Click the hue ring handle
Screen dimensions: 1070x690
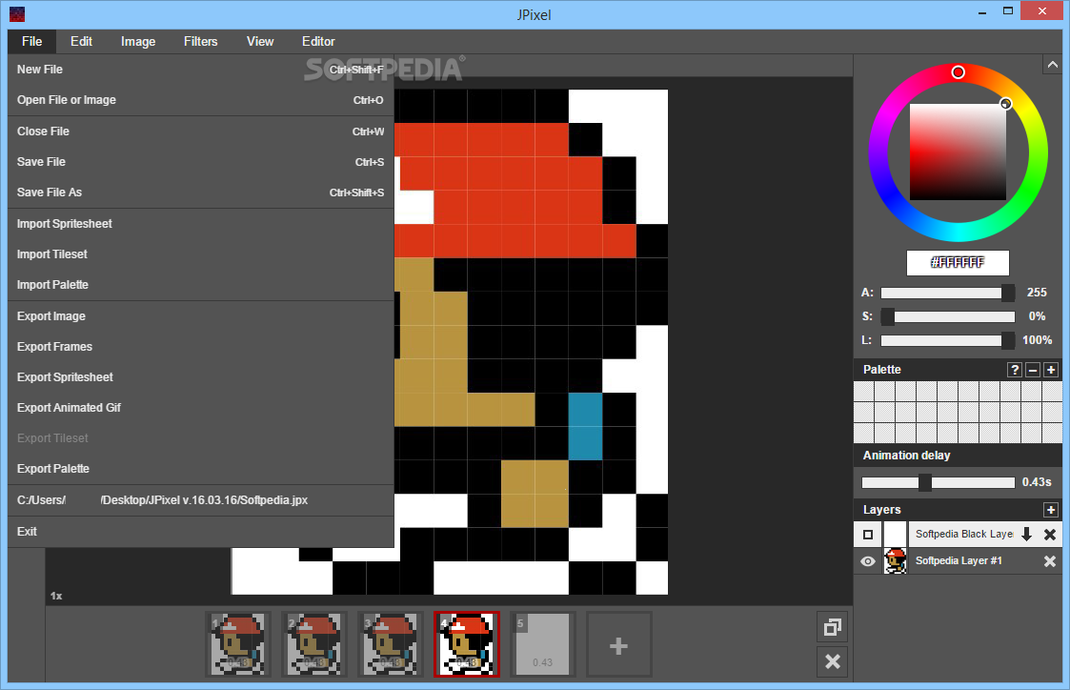click(x=959, y=72)
